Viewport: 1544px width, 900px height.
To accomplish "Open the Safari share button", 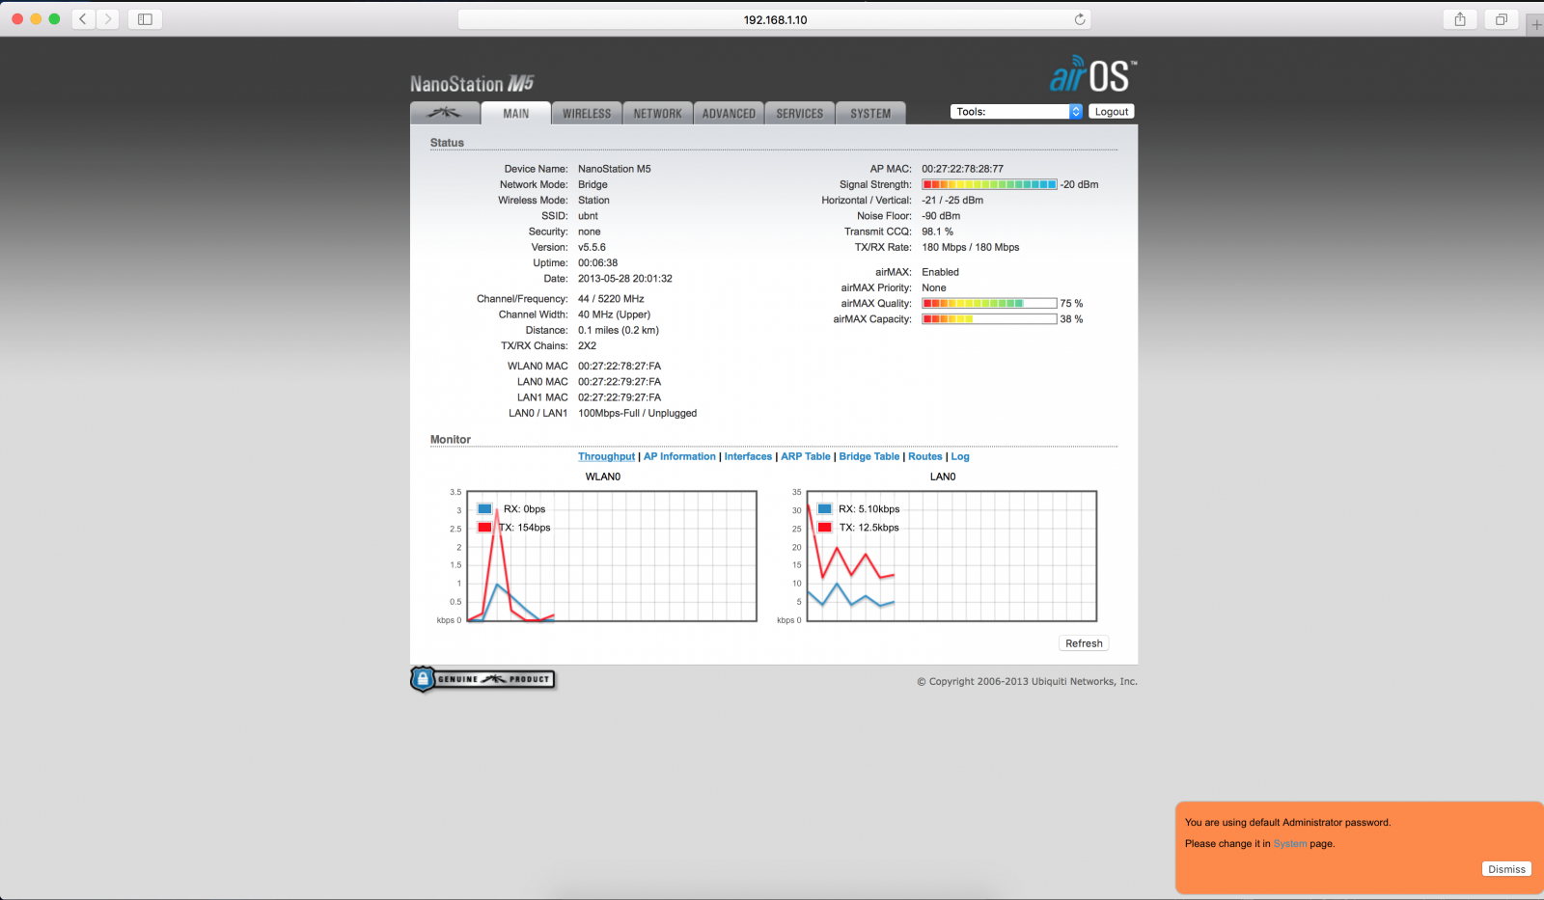I will tap(1460, 19).
